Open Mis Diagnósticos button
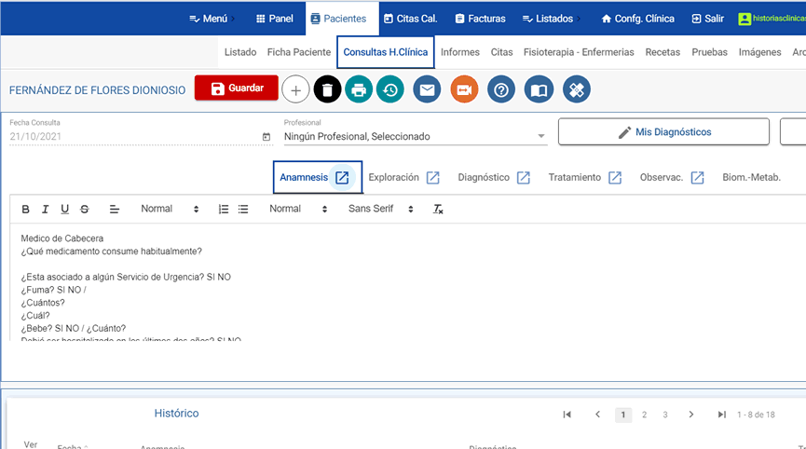Screen dimensions: 806x449 coord(663,132)
